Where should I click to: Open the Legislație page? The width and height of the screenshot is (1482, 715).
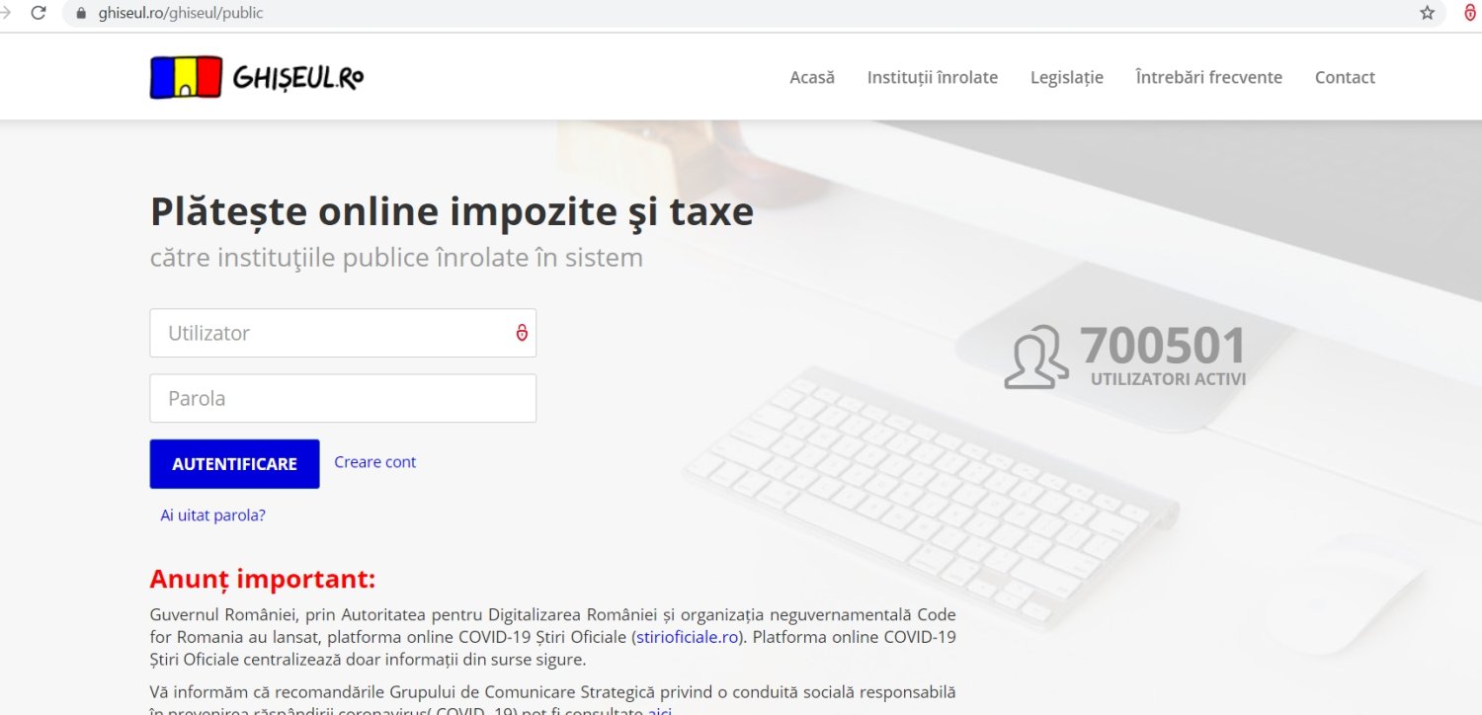point(1066,77)
